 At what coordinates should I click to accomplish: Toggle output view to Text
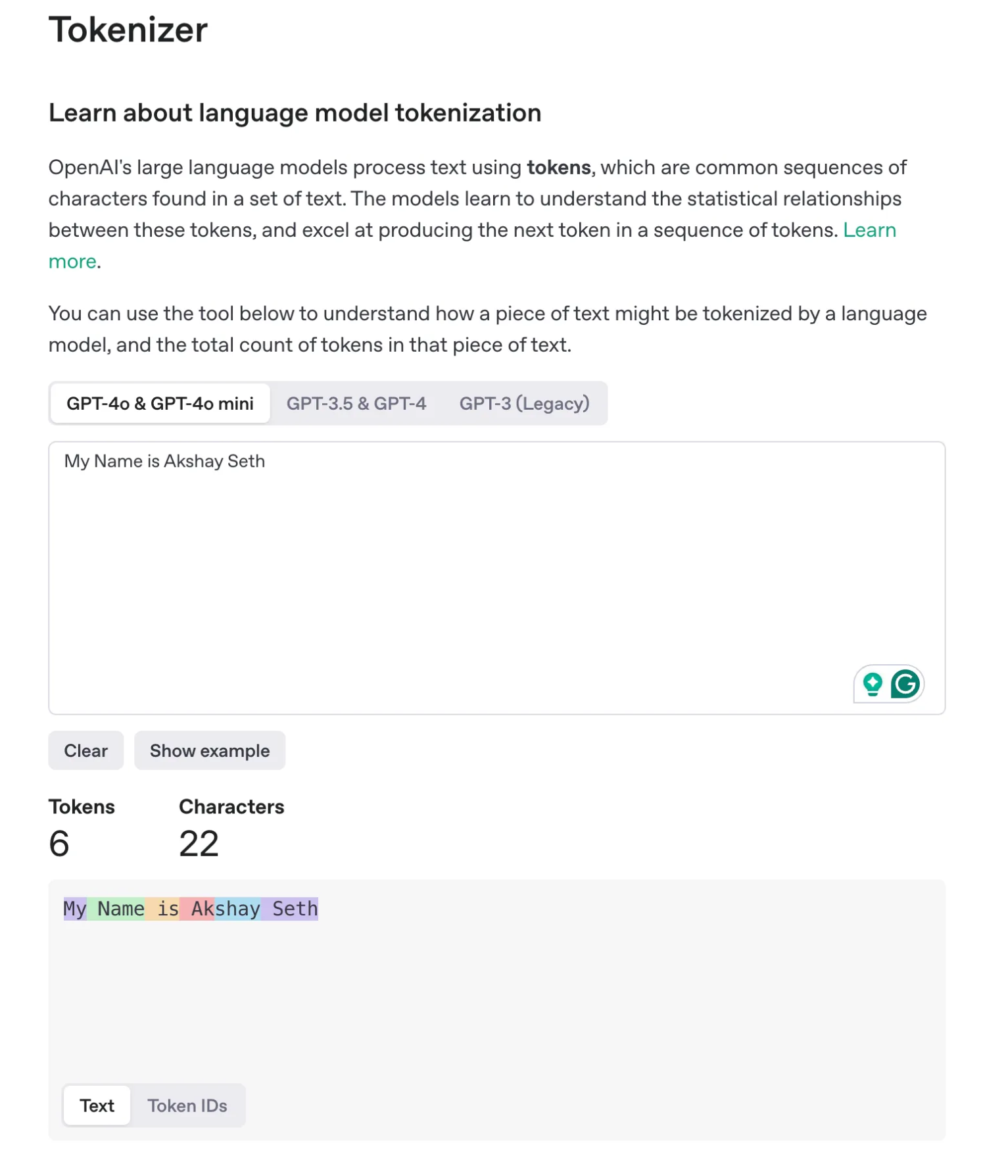[x=97, y=1105]
